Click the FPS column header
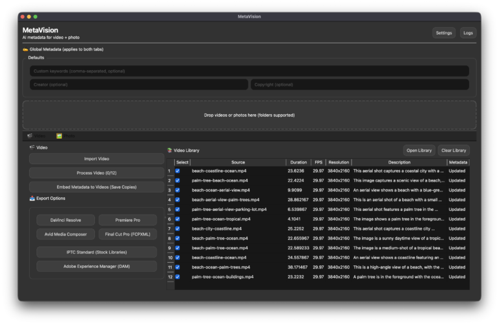The image size is (499, 325). pyautogui.click(x=318, y=162)
